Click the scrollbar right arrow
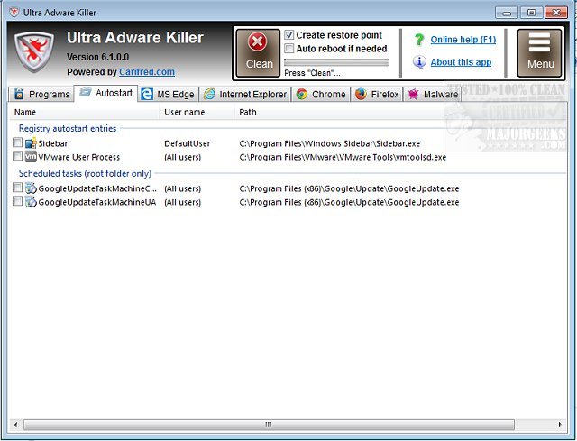 (x=560, y=425)
